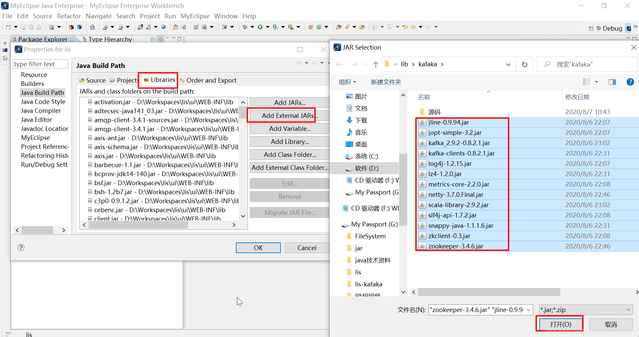Image resolution: width=639 pixels, height=337 pixels.
Task: Click the change view icon in JAR Selection
Action: pyautogui.click(x=587, y=82)
